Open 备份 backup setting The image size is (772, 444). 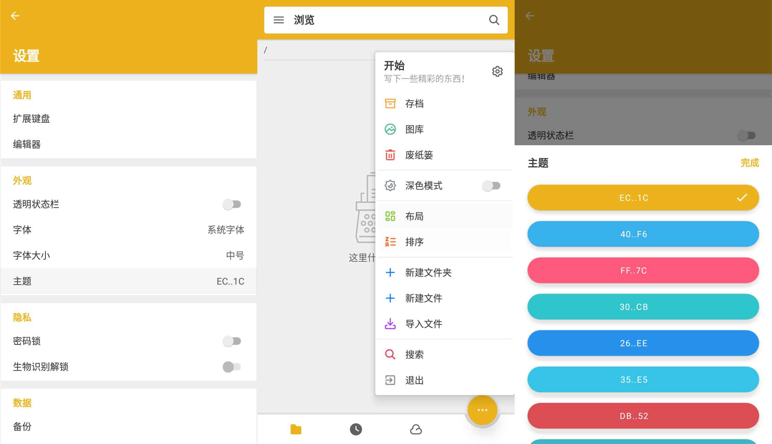coord(22,426)
